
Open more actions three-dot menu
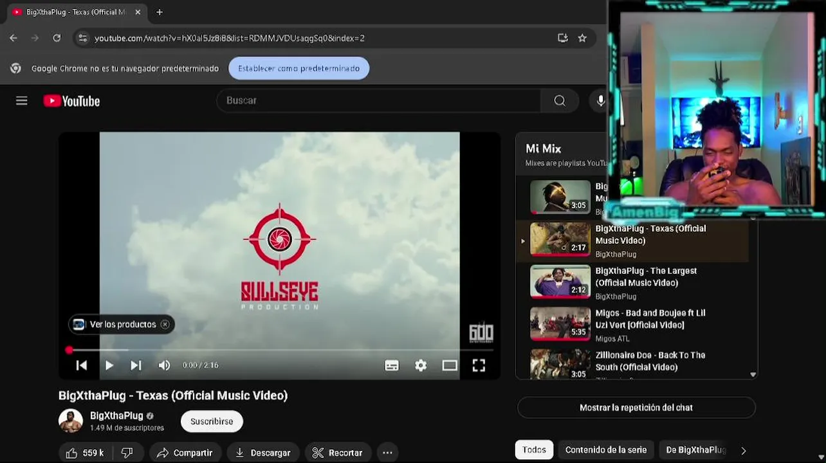(387, 453)
